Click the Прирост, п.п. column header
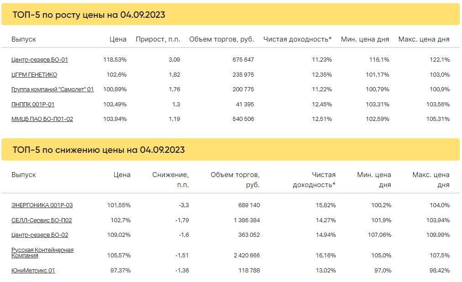Image resolution: width=462 pixels, height=282 pixels. [x=157, y=39]
